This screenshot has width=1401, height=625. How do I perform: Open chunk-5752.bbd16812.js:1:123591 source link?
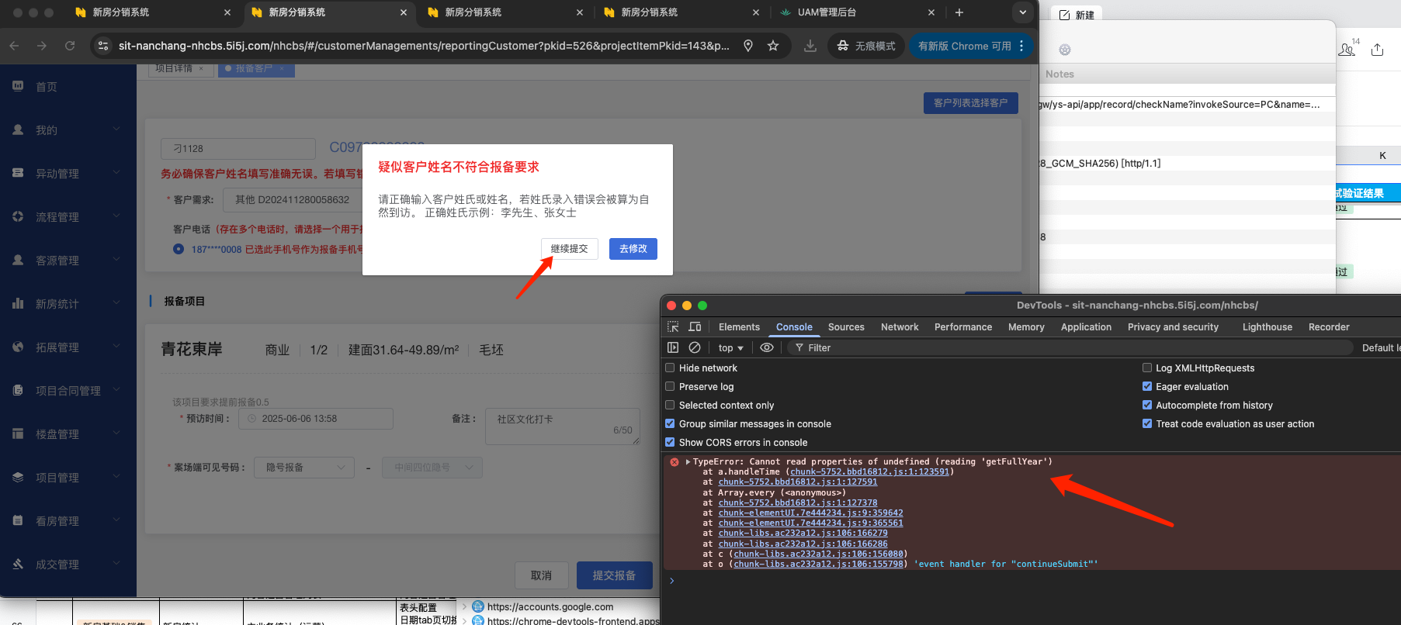869,471
